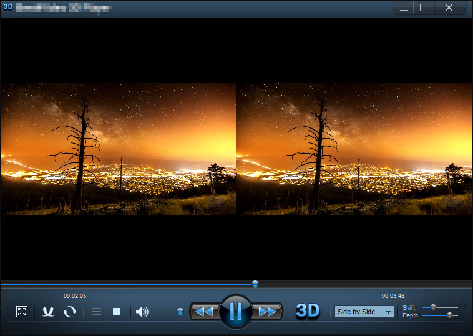The height and width of the screenshot is (336, 473).
Task: Click the Shift label text
Action: [409, 308]
